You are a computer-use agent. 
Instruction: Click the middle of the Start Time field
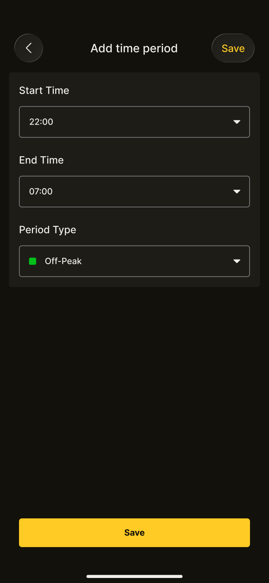coord(134,122)
